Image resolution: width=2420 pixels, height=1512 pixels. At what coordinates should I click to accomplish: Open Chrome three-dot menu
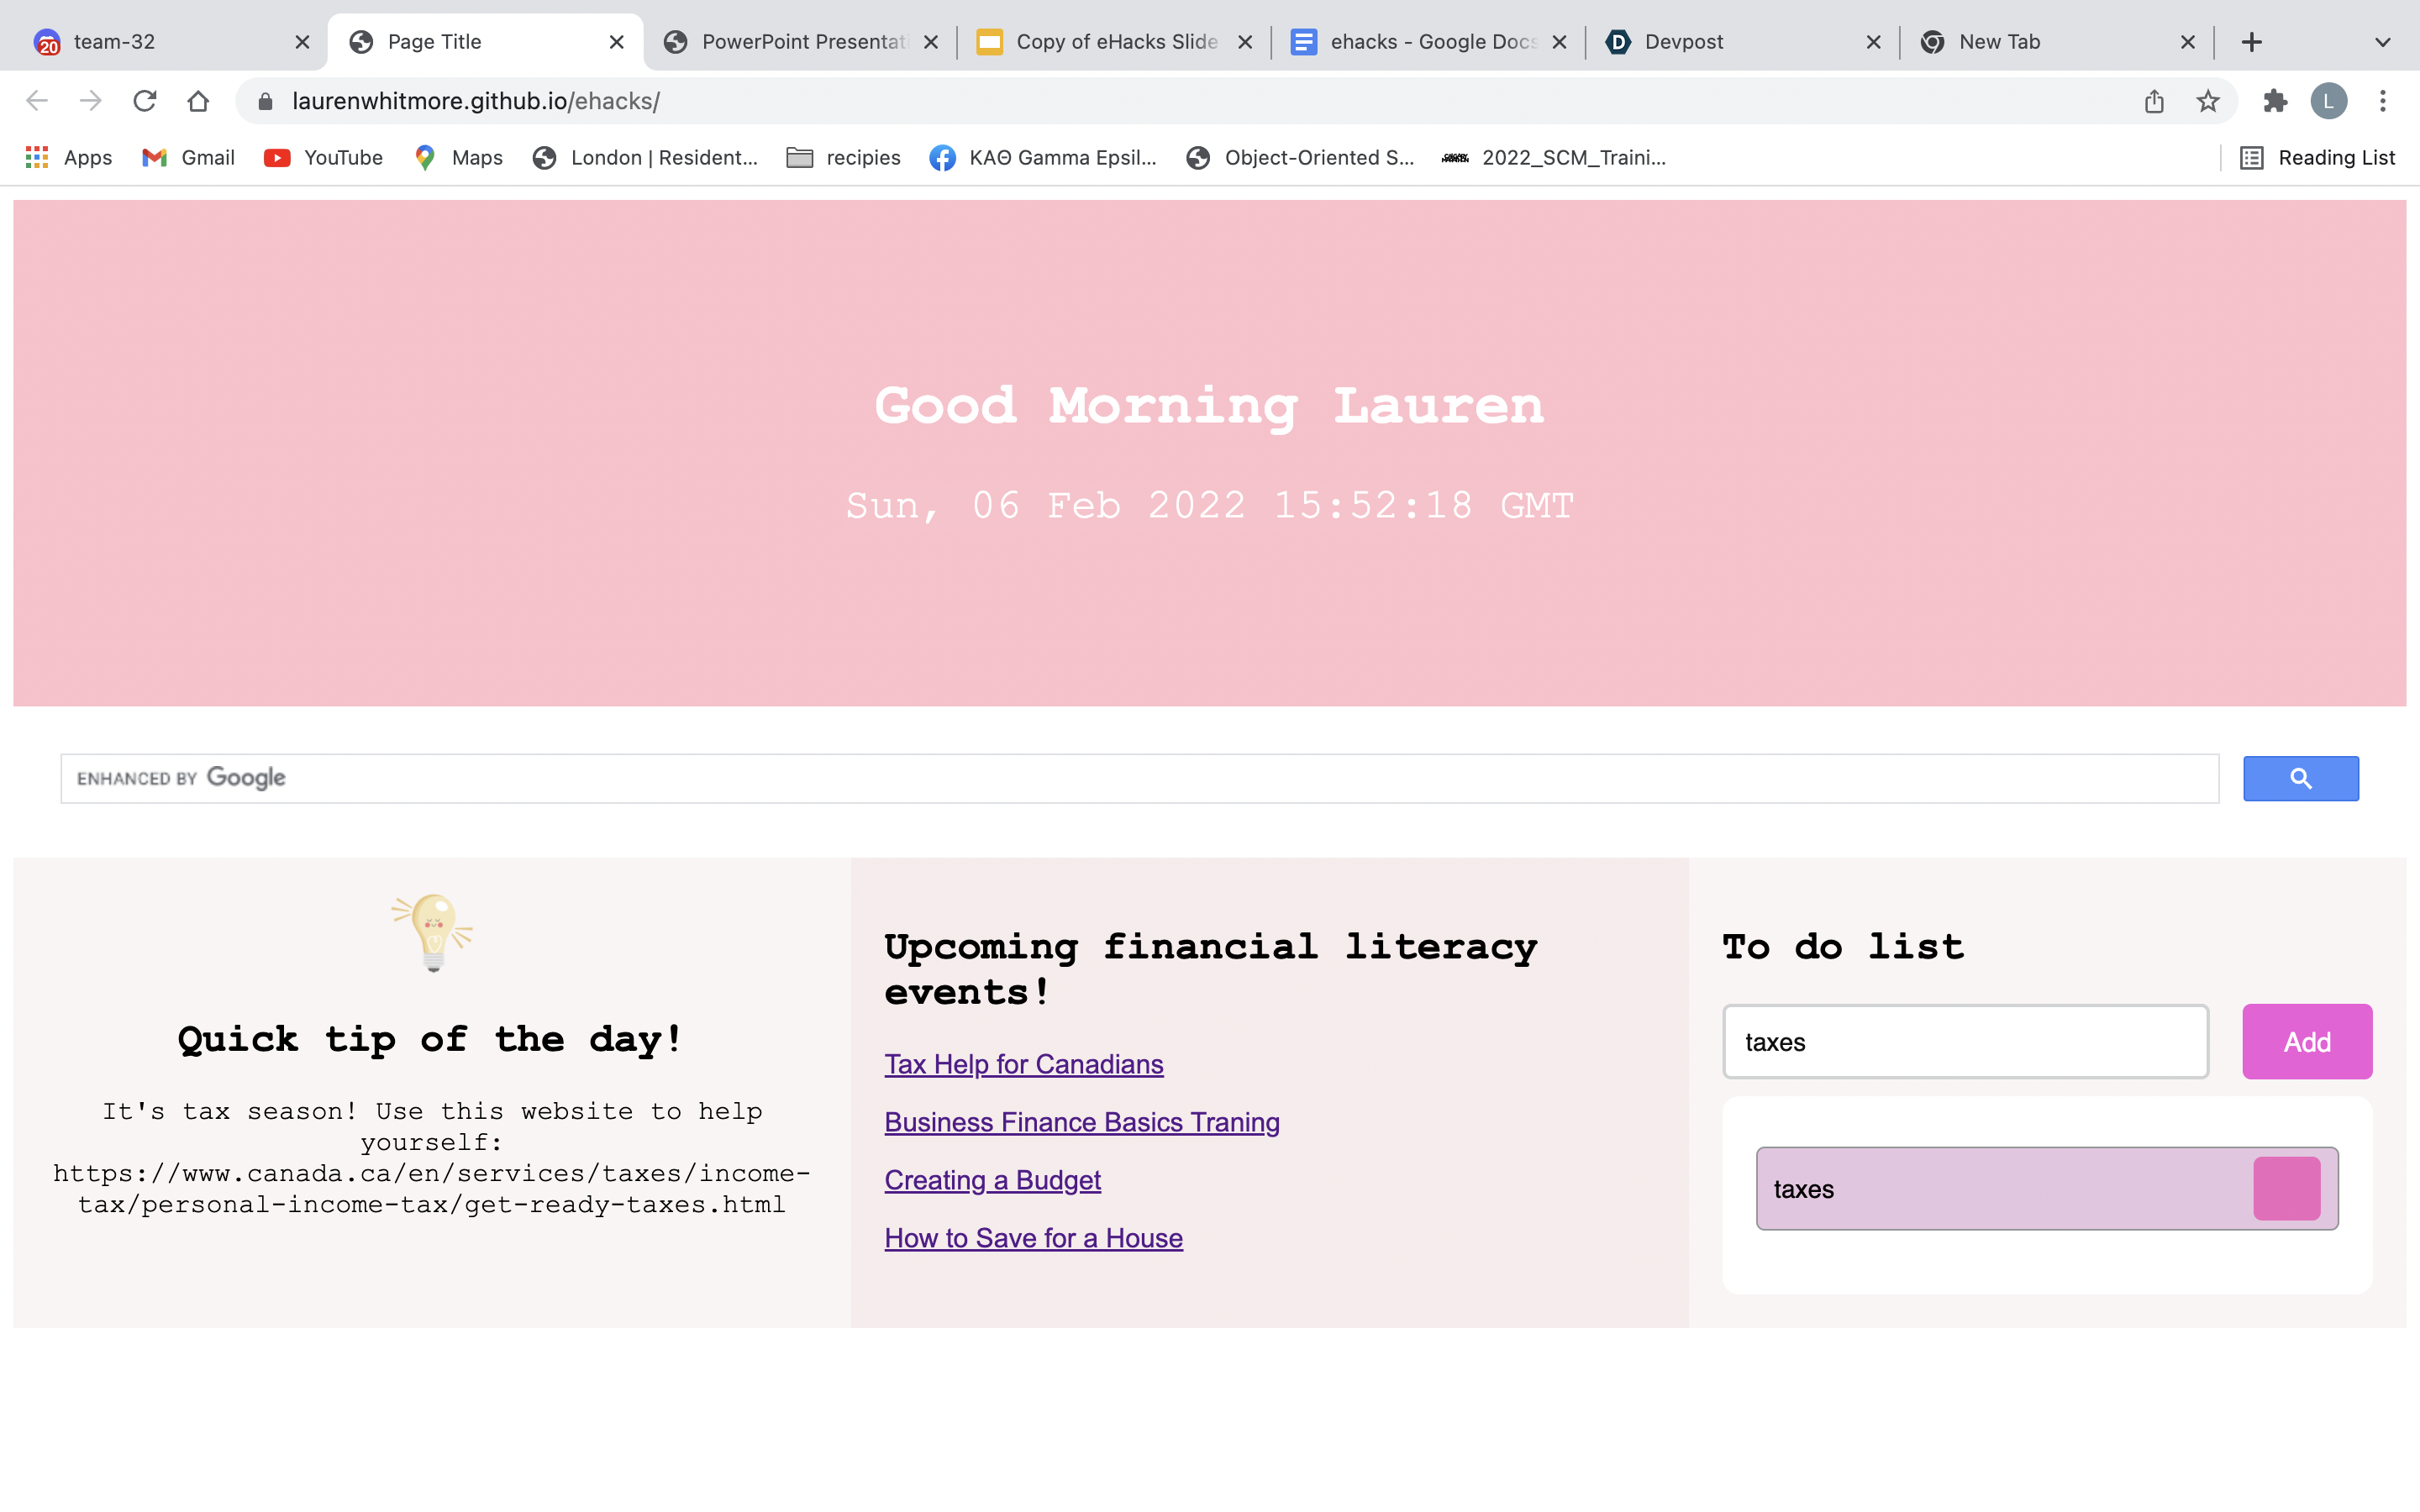[2383, 101]
